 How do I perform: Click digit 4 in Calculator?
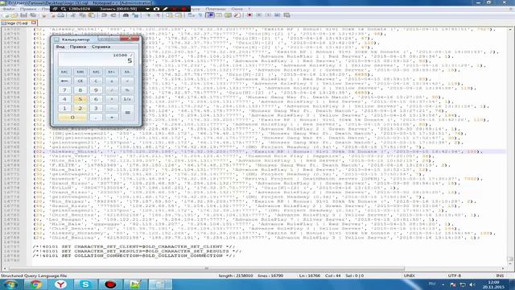coord(64,99)
